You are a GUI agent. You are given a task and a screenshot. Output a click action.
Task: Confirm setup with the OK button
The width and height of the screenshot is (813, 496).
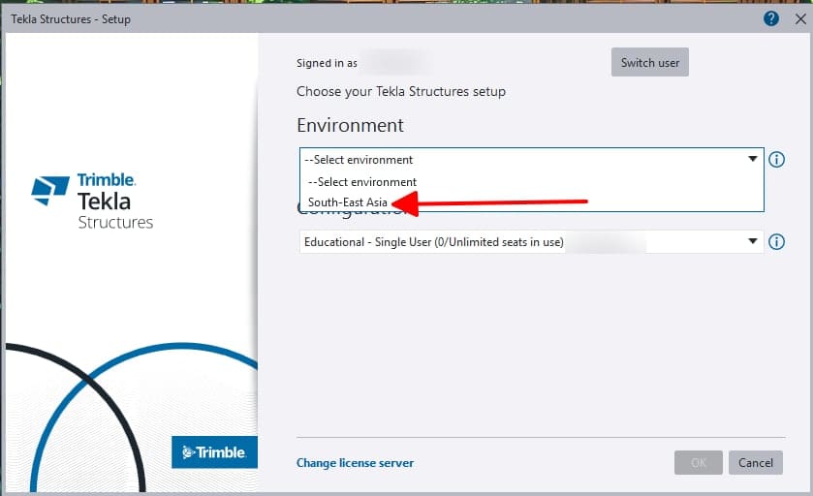pos(698,462)
